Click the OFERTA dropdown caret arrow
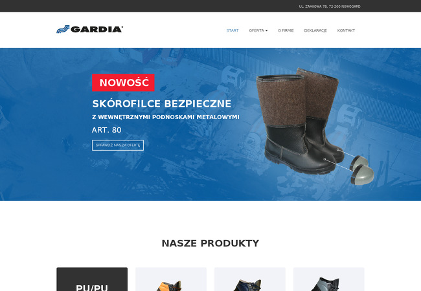The height and width of the screenshot is (291, 421). [266, 31]
